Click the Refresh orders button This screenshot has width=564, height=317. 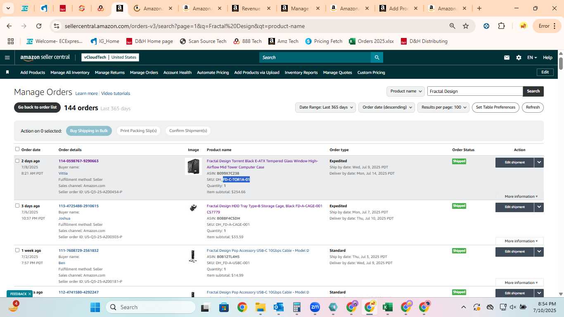click(x=533, y=107)
